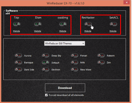Turn off the oscdimg switch
The height and width of the screenshot is (103, 132).
tap(63, 24)
